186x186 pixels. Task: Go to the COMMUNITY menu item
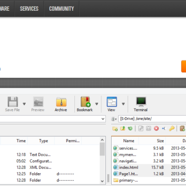coord(61,9)
